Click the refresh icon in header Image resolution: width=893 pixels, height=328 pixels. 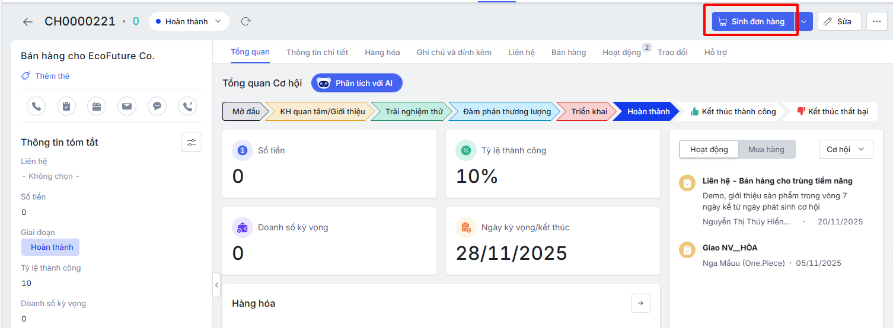pyautogui.click(x=245, y=21)
